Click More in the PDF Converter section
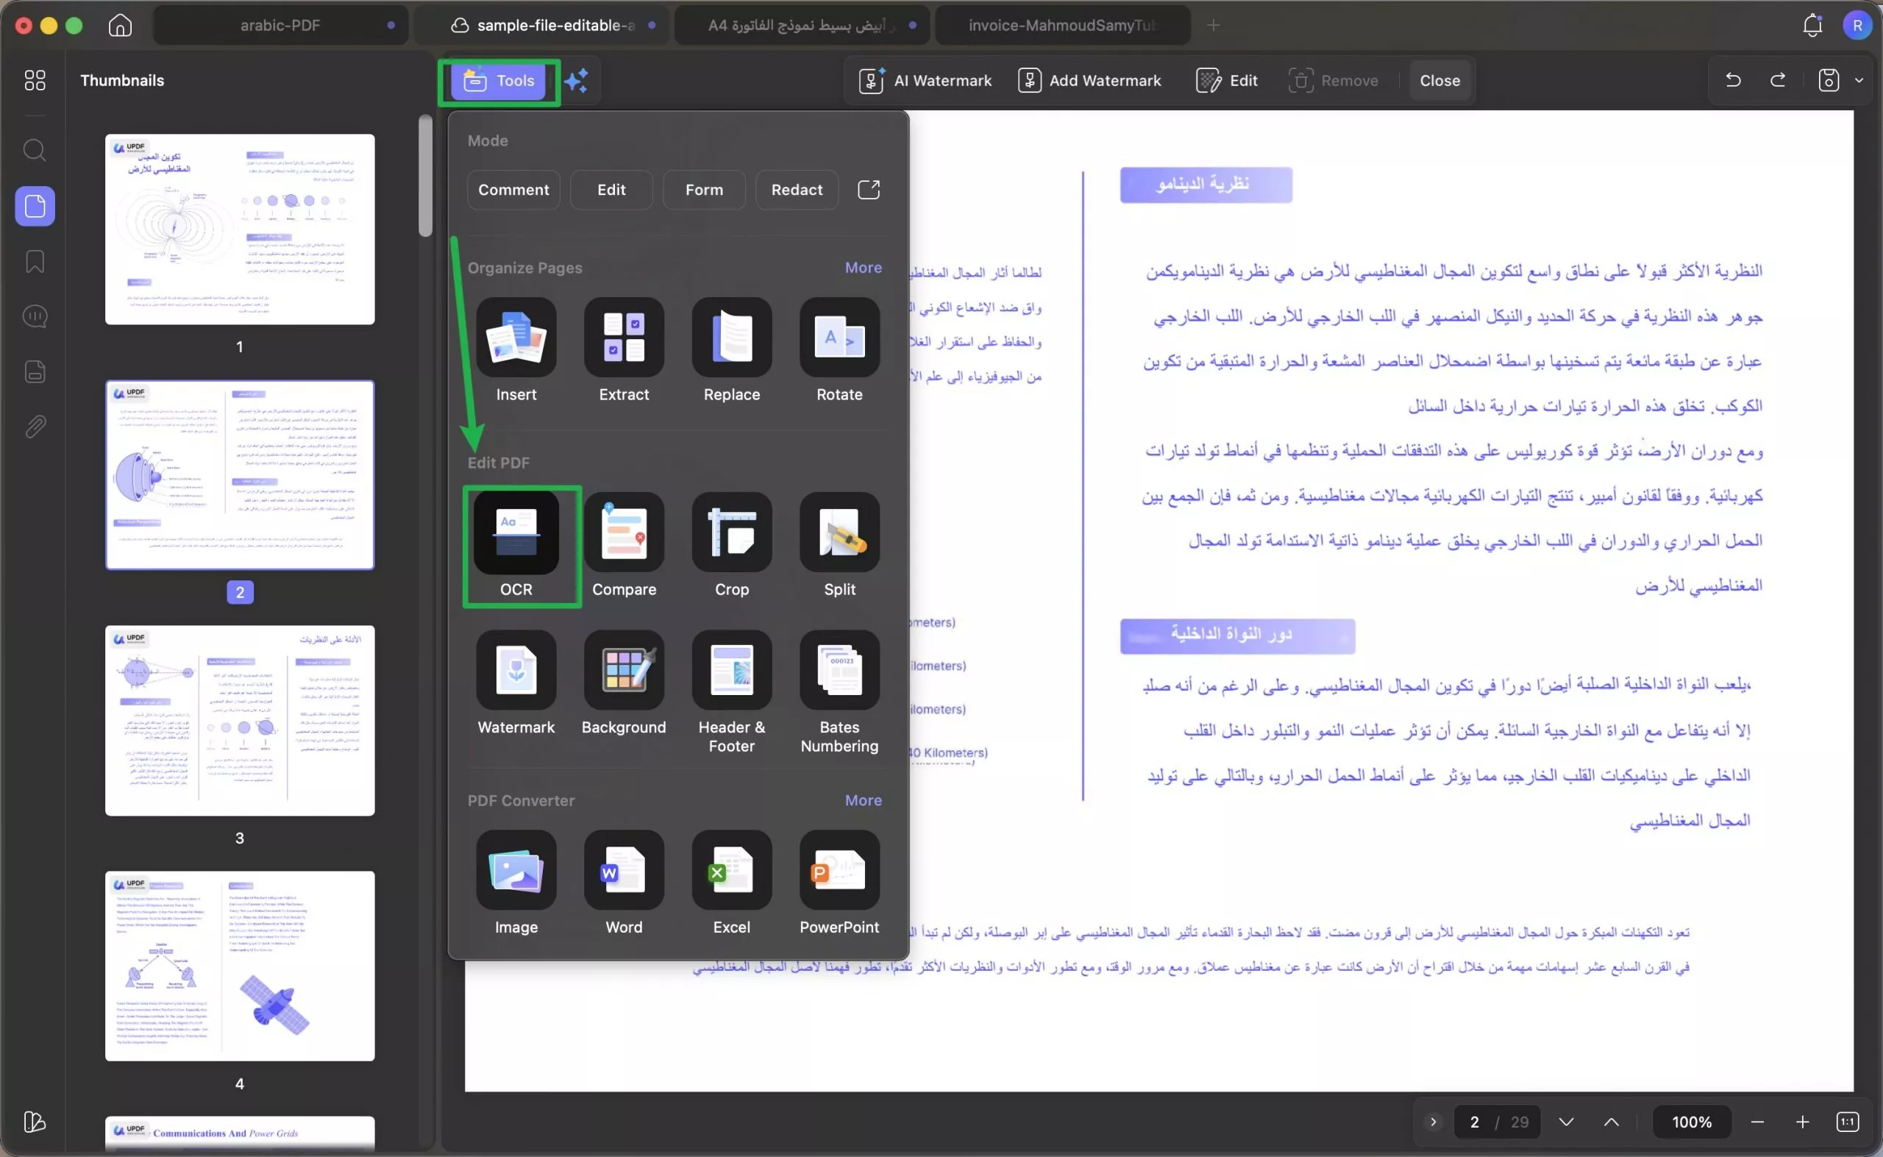1883x1157 pixels. 863,800
